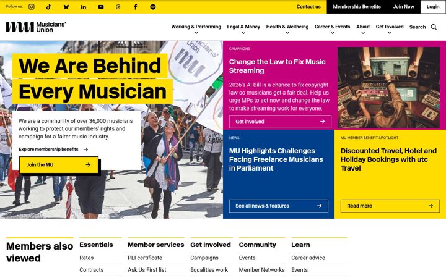446x278 pixels.
Task: Open the Equalities work link
Action: tap(209, 270)
